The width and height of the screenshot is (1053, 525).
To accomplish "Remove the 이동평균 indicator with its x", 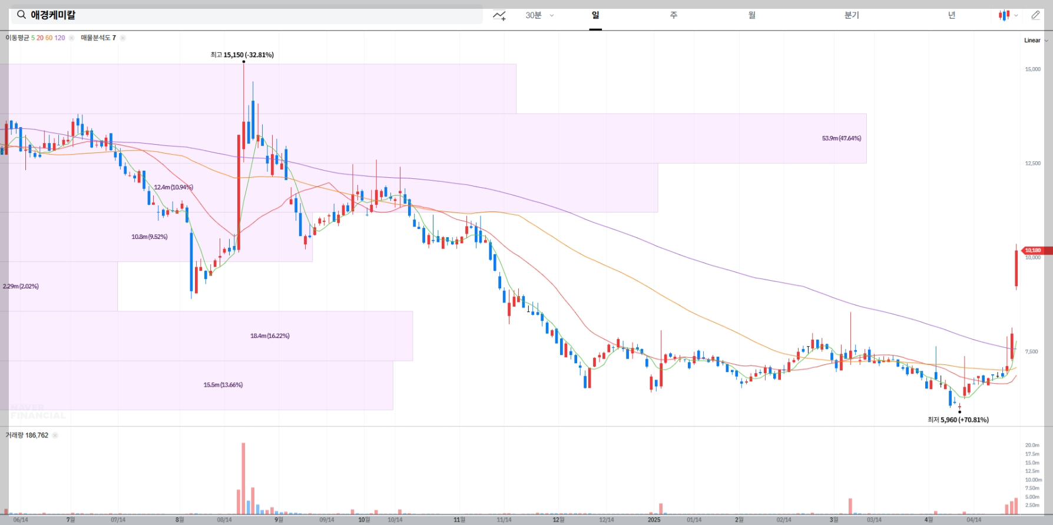I will pyautogui.click(x=71, y=38).
